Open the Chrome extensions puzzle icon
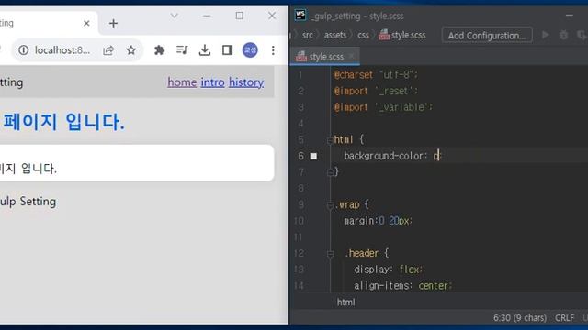The height and width of the screenshot is (330, 588). 159,50
